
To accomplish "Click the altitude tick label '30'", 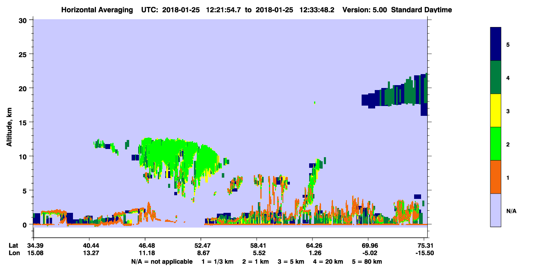I will 24,20.
